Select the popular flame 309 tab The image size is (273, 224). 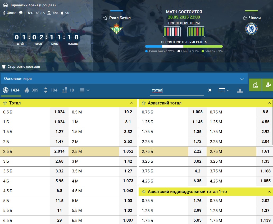point(31,90)
